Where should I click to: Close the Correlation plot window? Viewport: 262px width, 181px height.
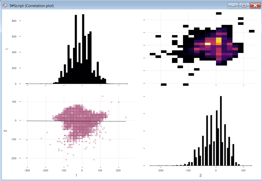(255, 5)
